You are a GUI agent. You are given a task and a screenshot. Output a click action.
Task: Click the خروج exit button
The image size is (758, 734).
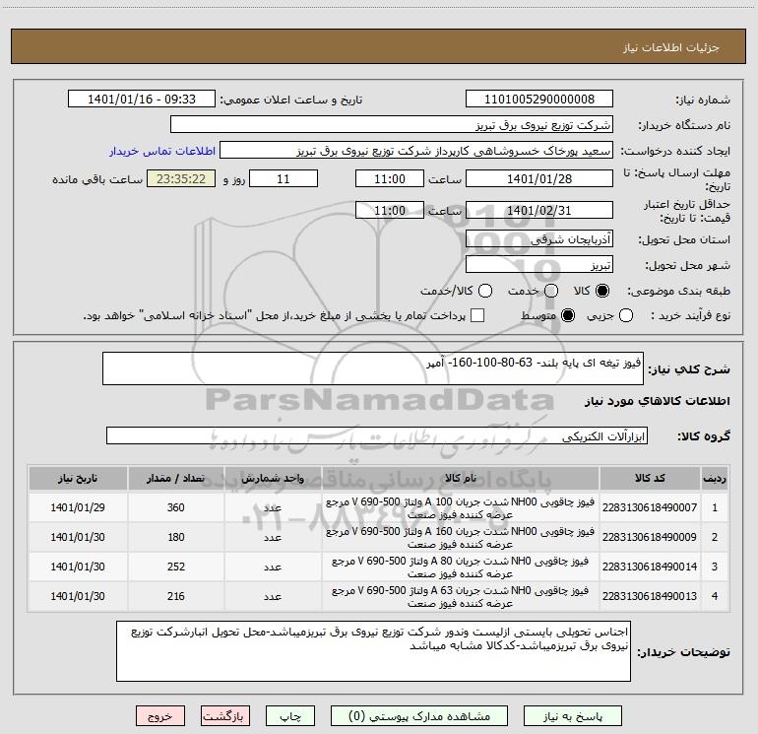tap(160, 716)
